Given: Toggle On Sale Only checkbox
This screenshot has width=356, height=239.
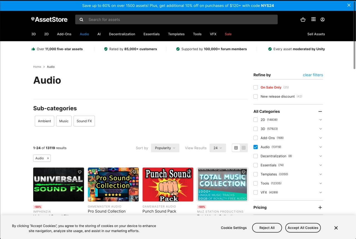Looking at the screenshot, I should (256, 87).
